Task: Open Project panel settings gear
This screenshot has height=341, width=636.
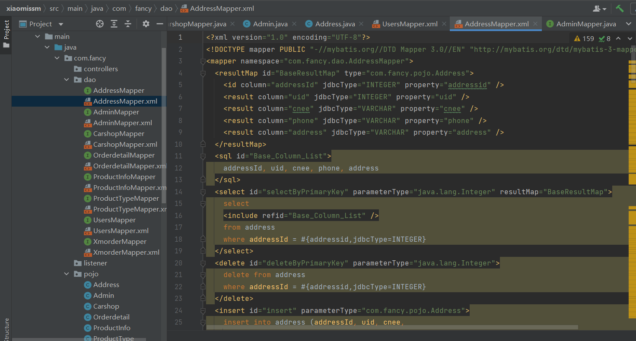Action: 146,24
